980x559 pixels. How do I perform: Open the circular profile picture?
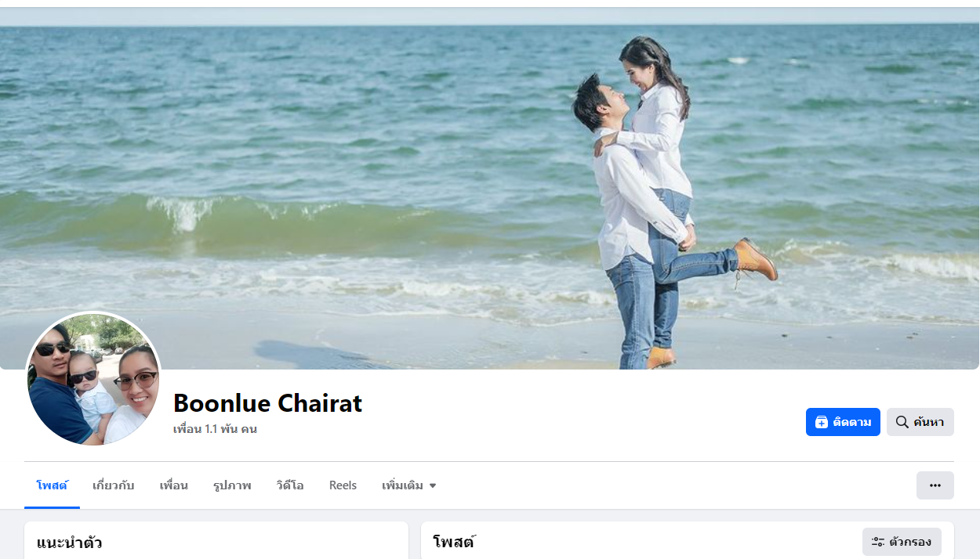94,379
